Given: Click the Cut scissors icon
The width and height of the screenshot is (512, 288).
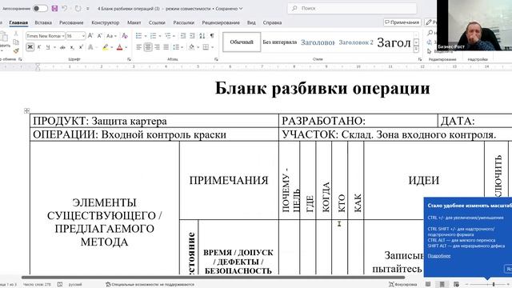Looking at the screenshot, I should pyautogui.click(x=16, y=34).
